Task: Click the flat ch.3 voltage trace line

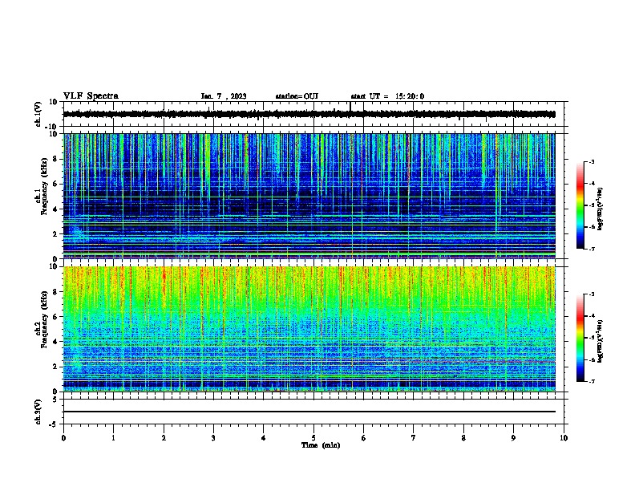Action: [309, 412]
